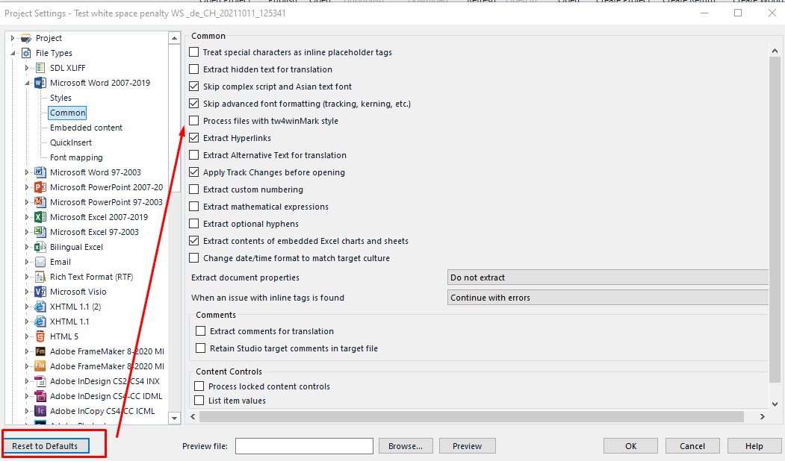
Task: Select the Email file type icon
Action: (x=40, y=262)
